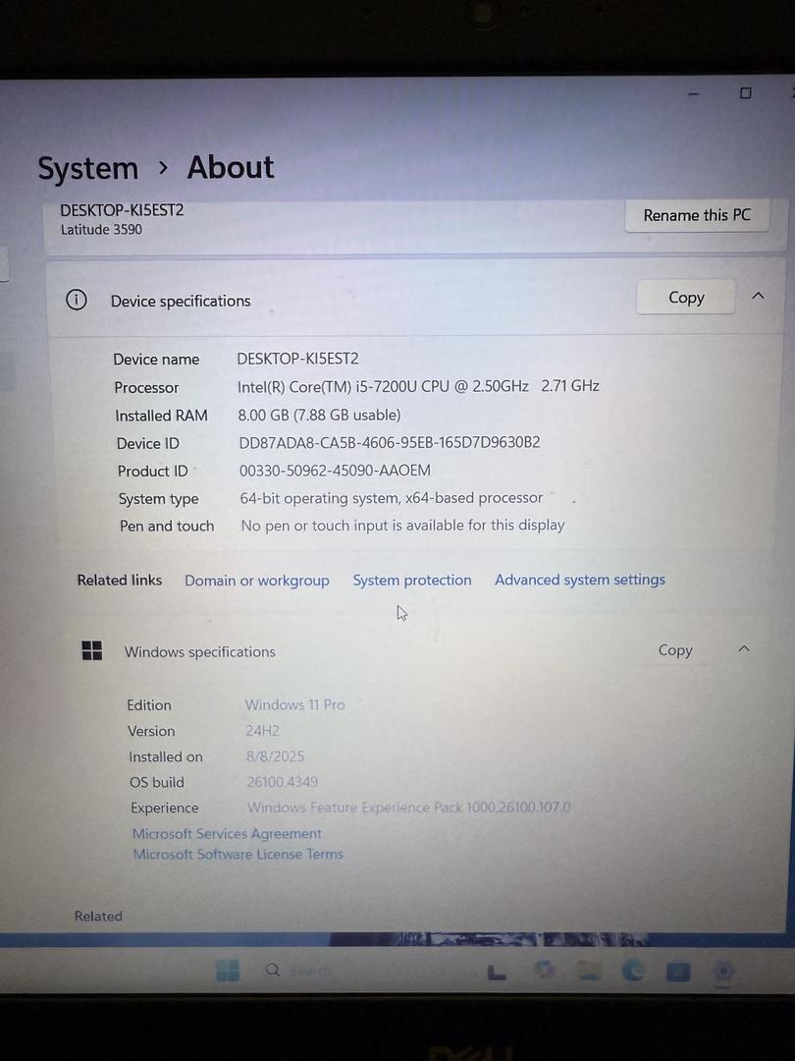795x1061 pixels.
Task: Open Domain or workgroup link
Action: pyautogui.click(x=257, y=581)
